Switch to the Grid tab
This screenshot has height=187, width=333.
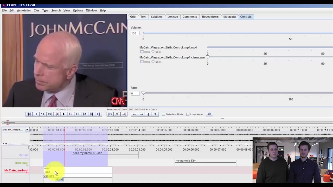point(133,17)
